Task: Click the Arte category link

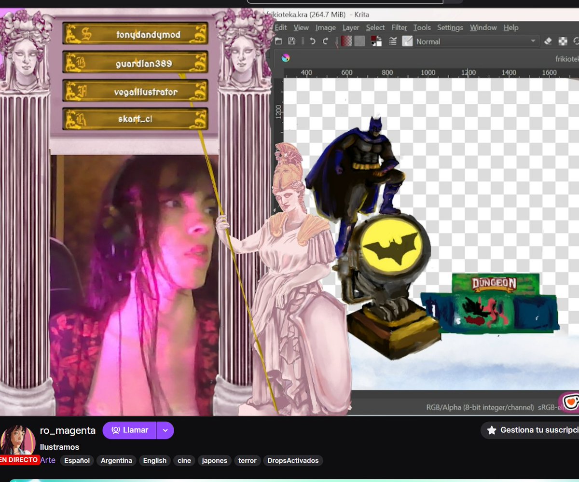Action: point(48,460)
